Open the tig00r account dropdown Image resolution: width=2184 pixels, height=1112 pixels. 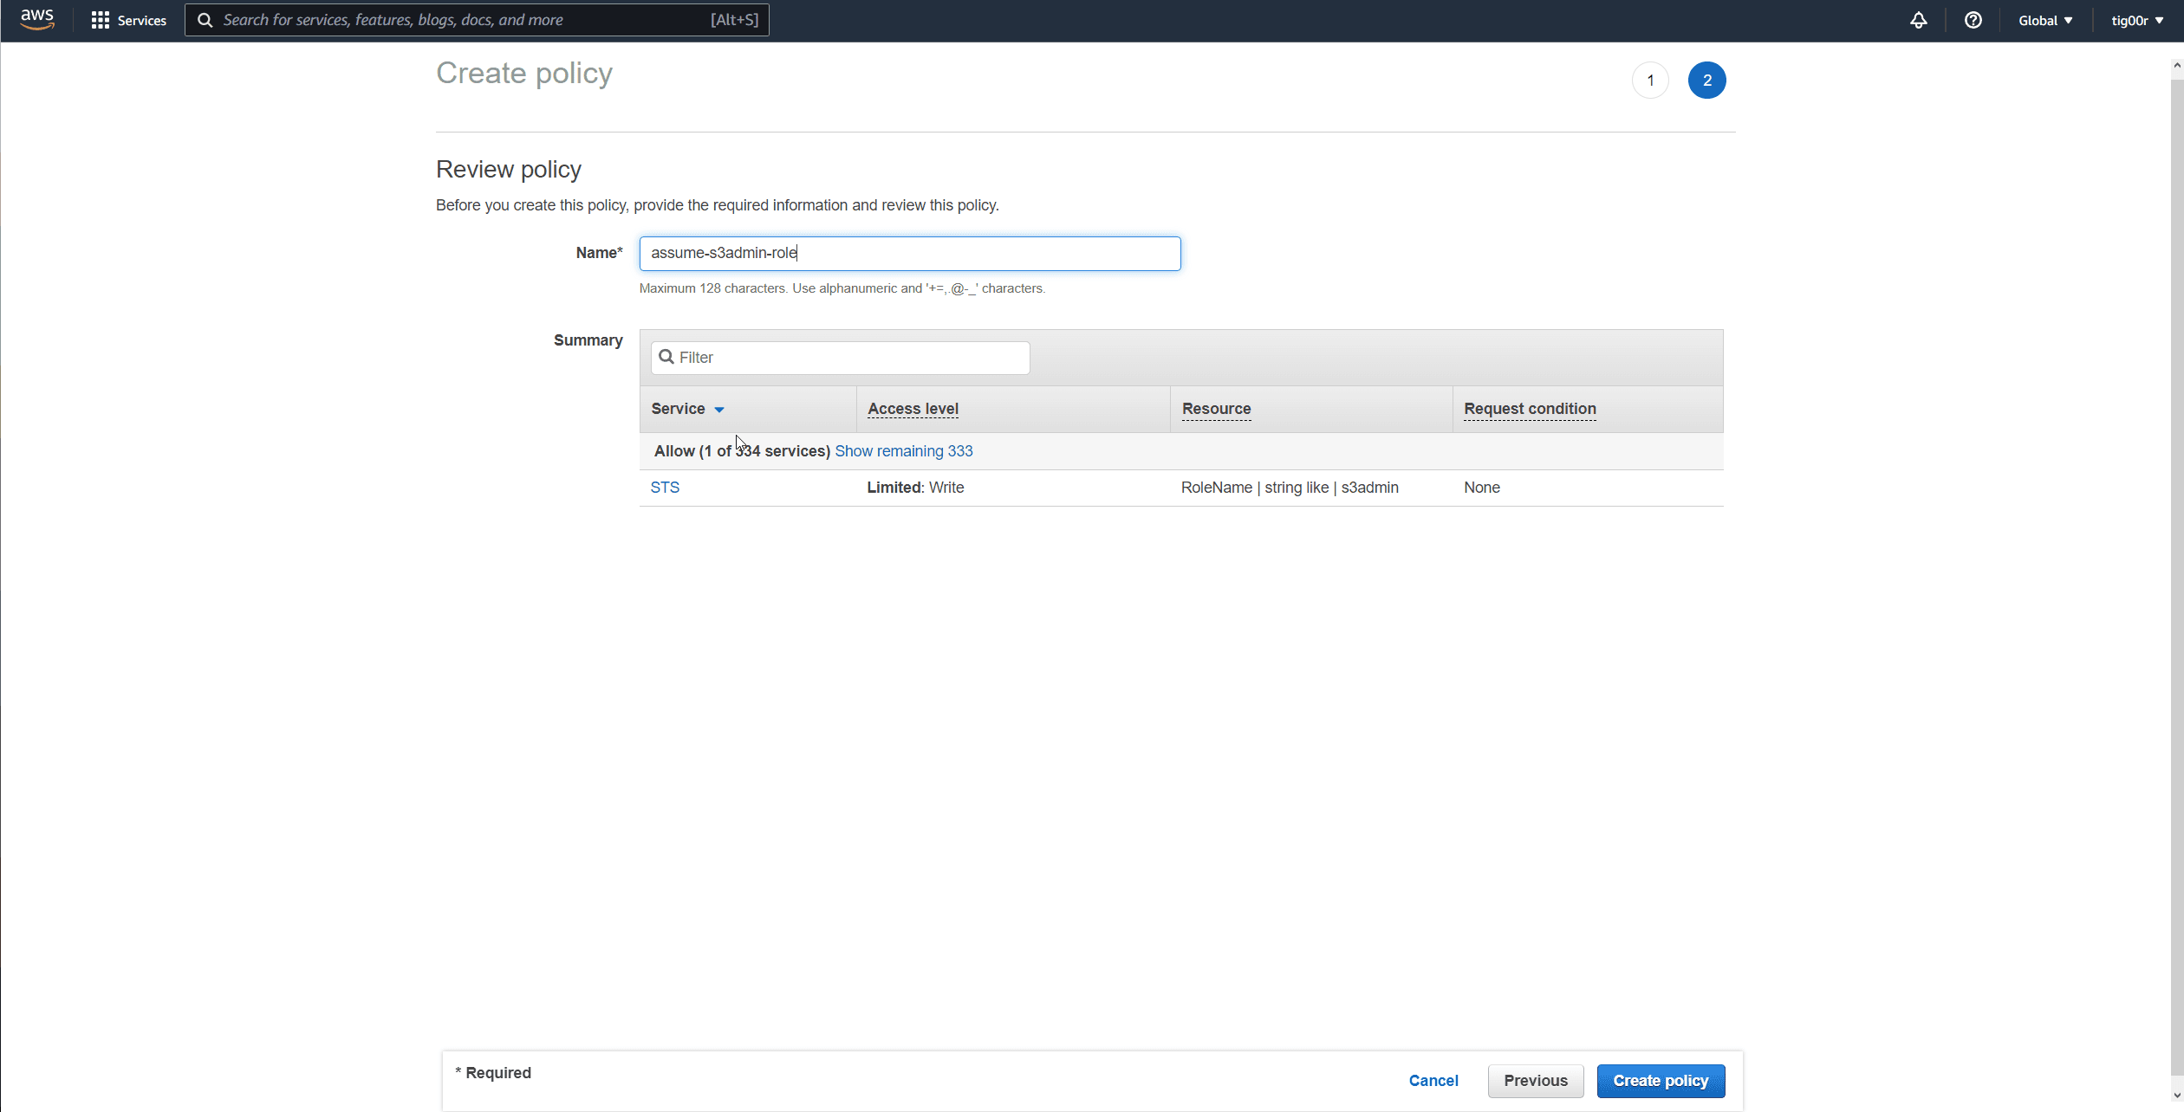(x=2136, y=20)
